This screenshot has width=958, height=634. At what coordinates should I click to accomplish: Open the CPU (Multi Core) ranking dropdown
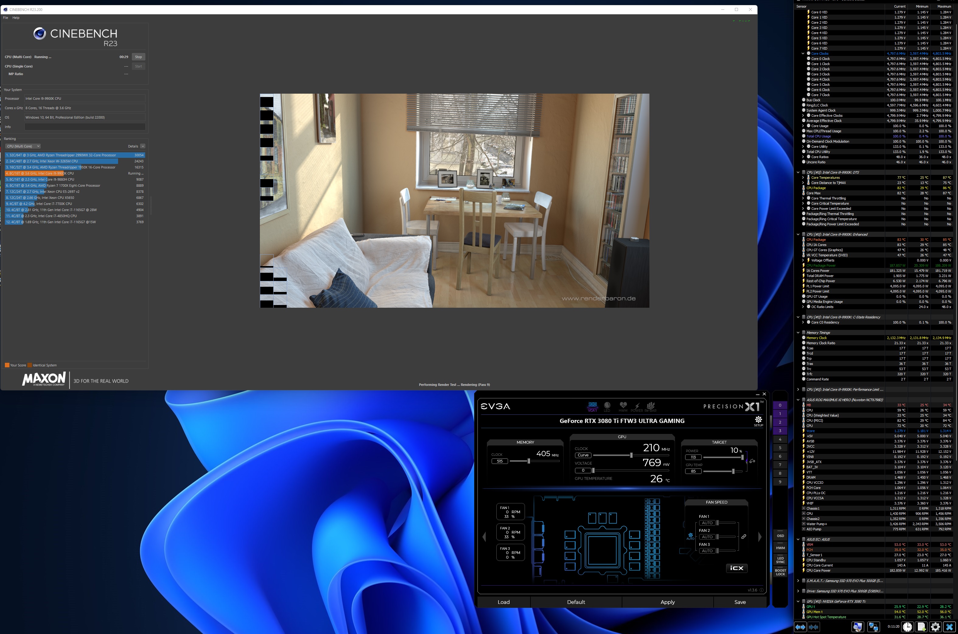(23, 146)
